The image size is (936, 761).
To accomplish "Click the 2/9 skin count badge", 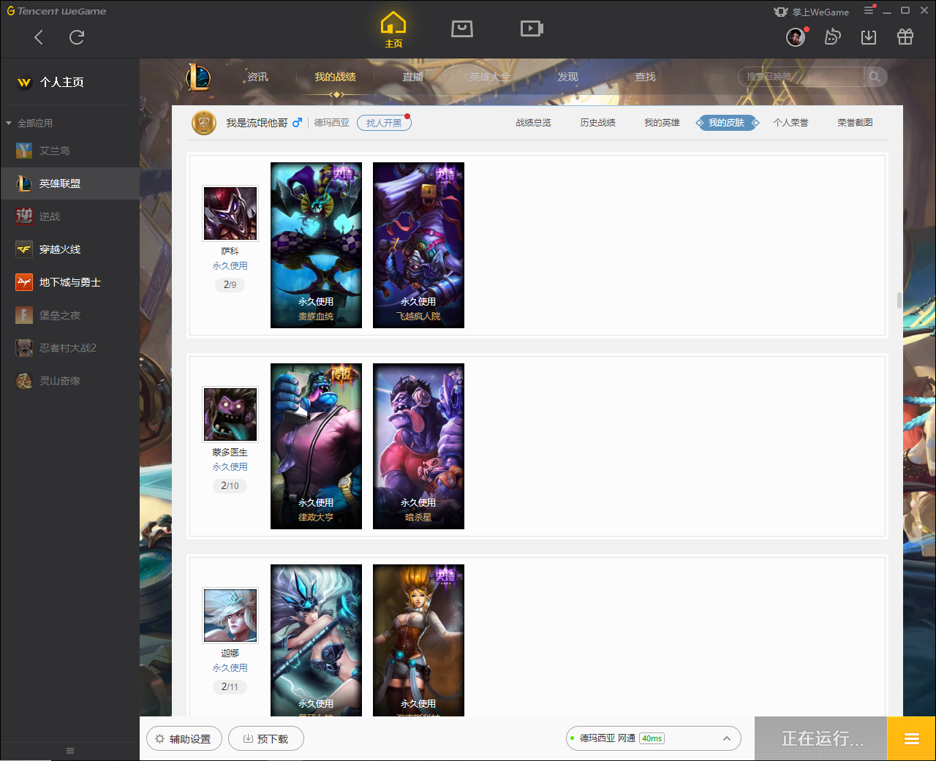I will pyautogui.click(x=230, y=284).
